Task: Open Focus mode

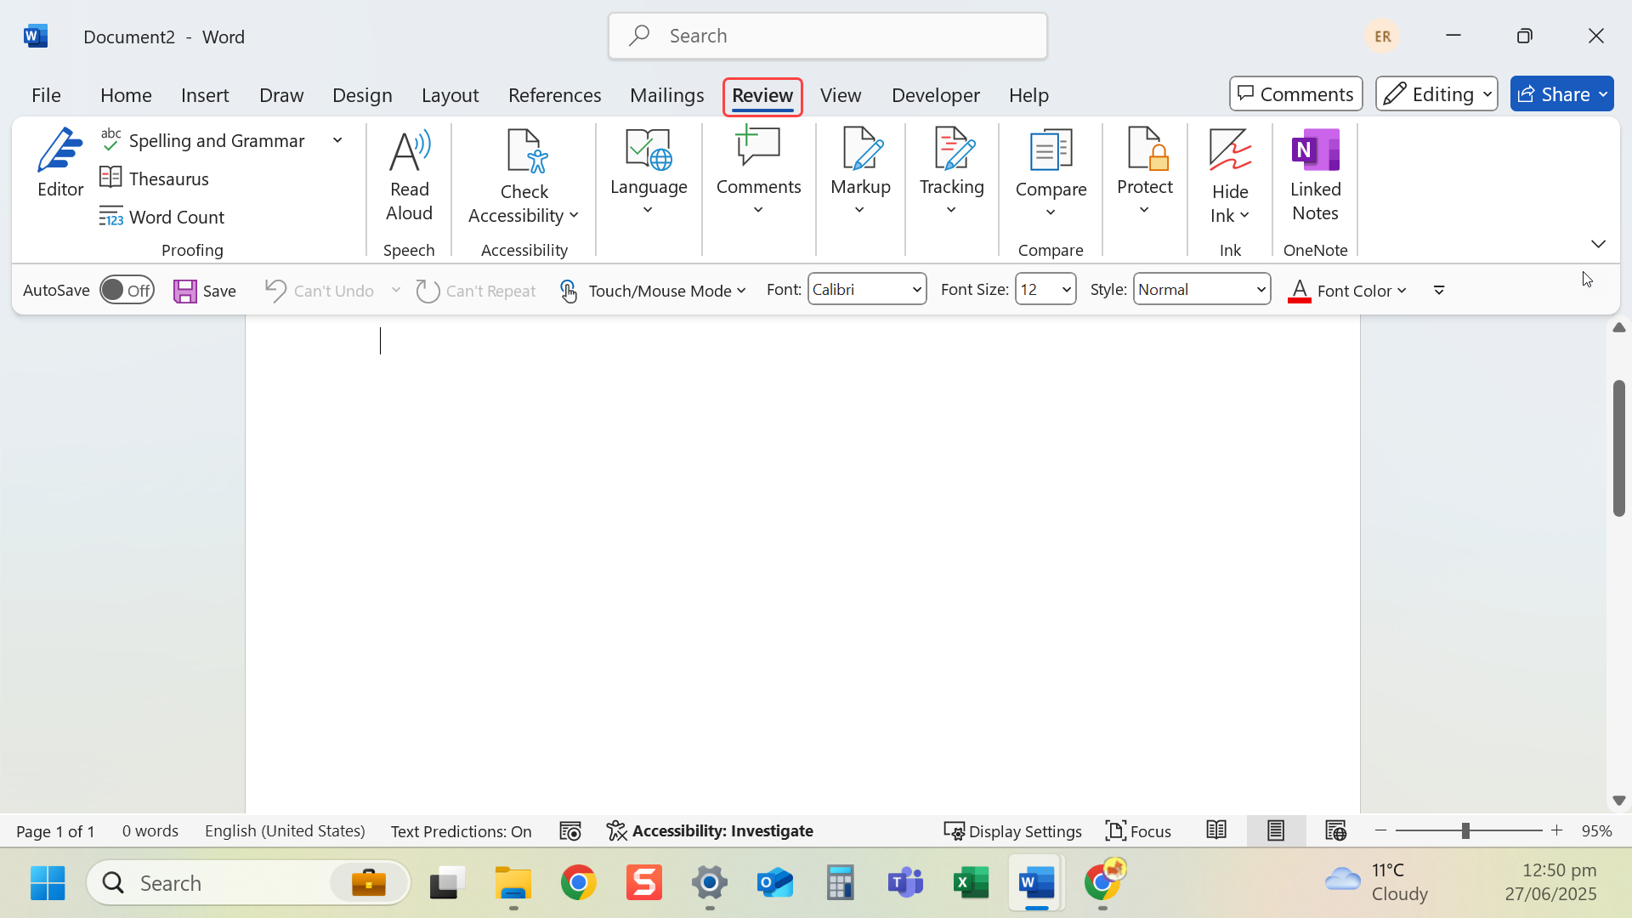Action: 1138,830
